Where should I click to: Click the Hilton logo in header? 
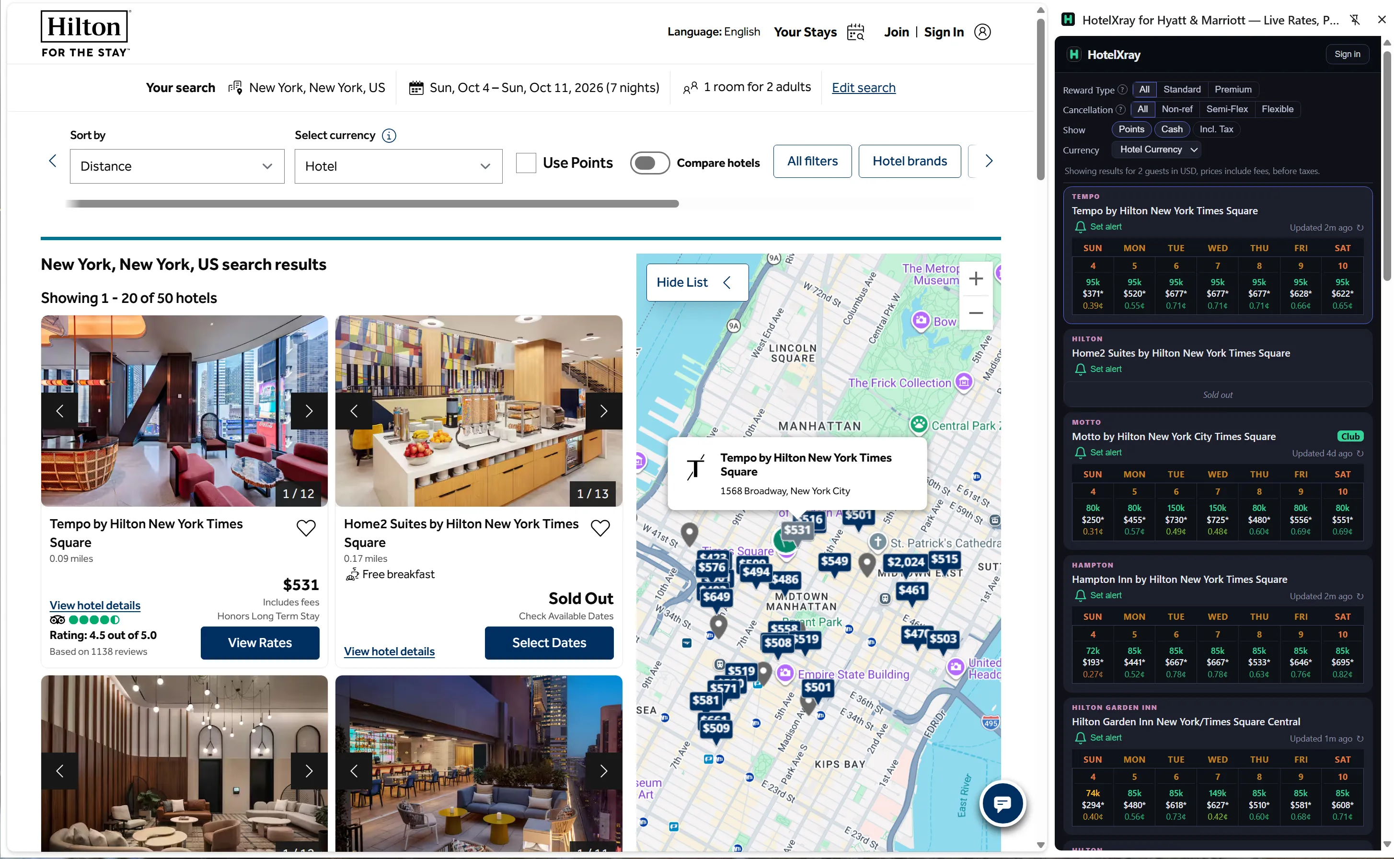(x=86, y=34)
